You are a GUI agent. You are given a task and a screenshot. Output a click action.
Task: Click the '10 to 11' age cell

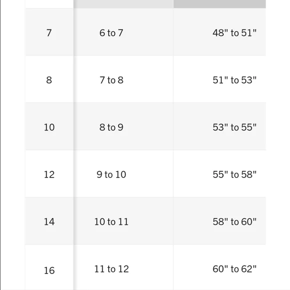tap(111, 221)
